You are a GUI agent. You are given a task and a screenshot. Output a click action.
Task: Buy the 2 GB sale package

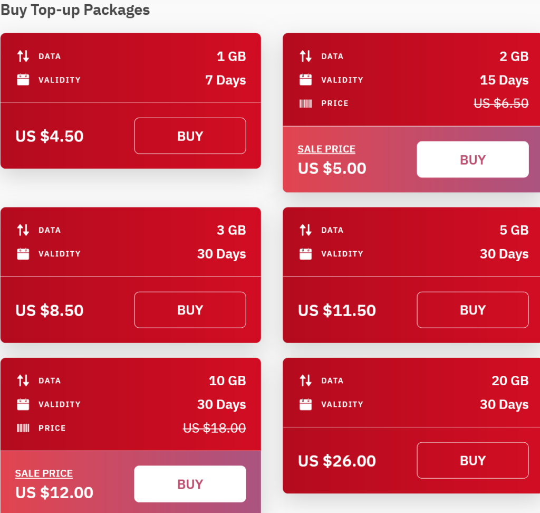pos(472,159)
